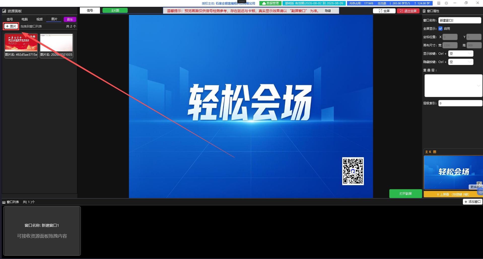Image resolution: width=483 pixels, height=259 pixels.
Task: Open the purple 音乐 tab
Action: pyautogui.click(x=70, y=19)
